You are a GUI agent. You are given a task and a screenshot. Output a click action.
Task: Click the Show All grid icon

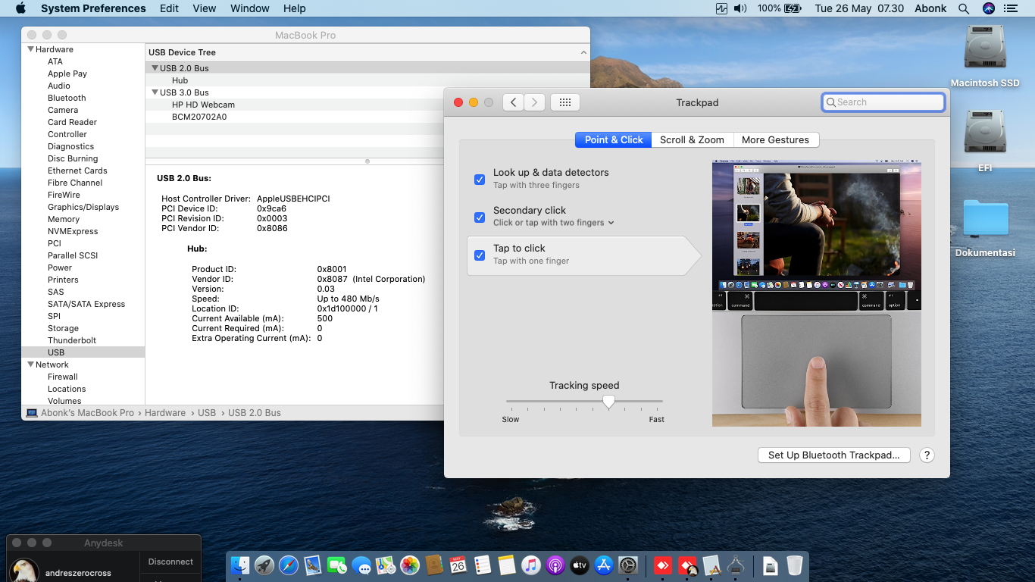564,102
